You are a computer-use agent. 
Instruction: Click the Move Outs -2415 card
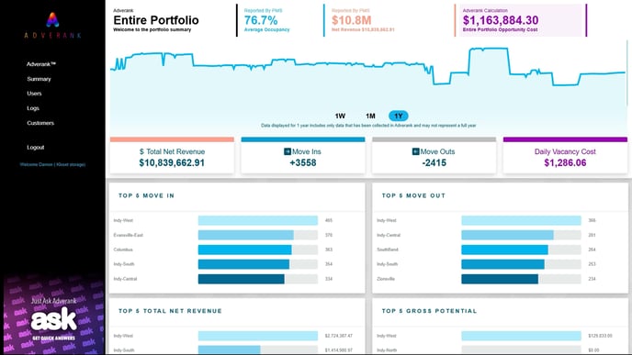click(x=434, y=155)
